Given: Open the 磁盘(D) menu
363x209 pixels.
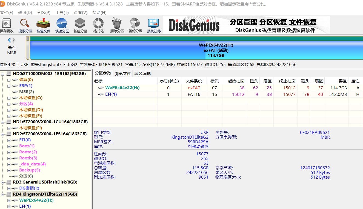Looking at the screenshot, I should [x=25, y=13].
